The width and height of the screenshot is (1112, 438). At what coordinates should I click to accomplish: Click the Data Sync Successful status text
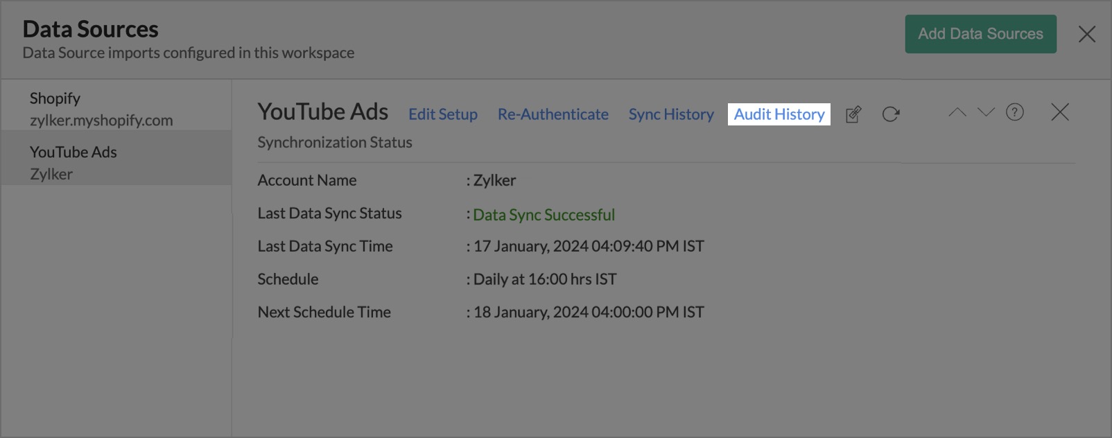(544, 215)
